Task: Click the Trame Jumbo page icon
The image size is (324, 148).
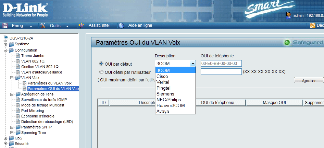Action: [x=18, y=56]
